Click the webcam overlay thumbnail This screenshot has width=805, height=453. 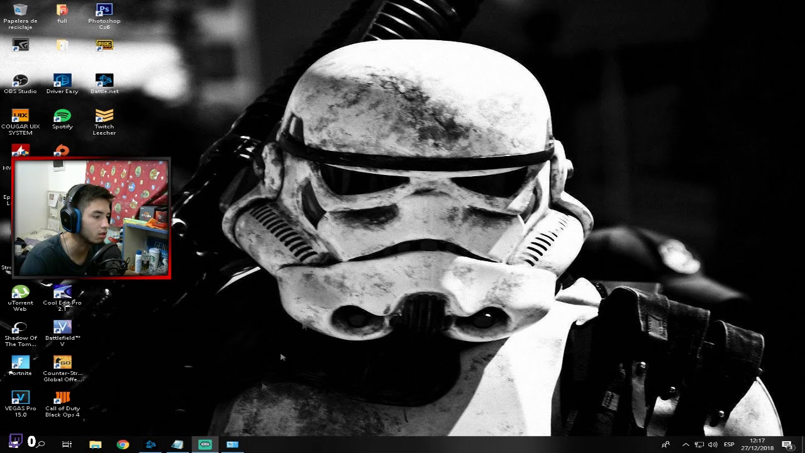(x=91, y=218)
